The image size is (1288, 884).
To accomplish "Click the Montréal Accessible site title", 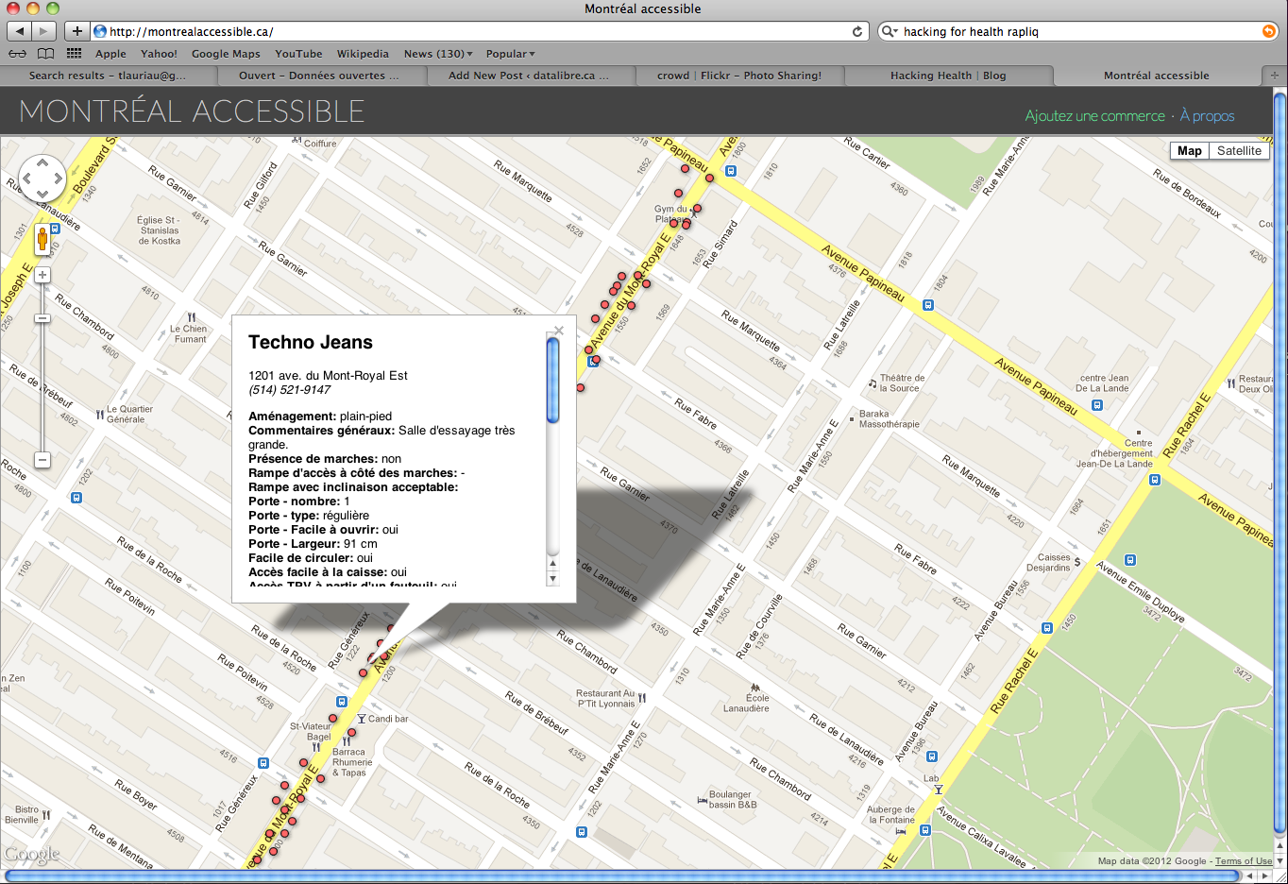I will 192,111.
